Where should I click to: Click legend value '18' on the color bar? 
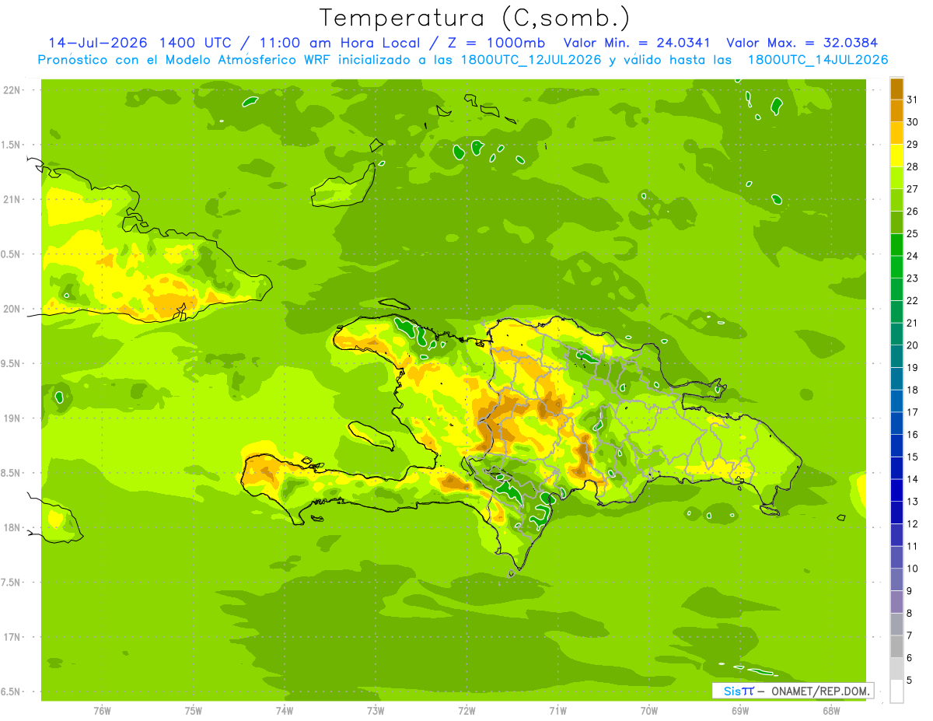click(x=912, y=390)
